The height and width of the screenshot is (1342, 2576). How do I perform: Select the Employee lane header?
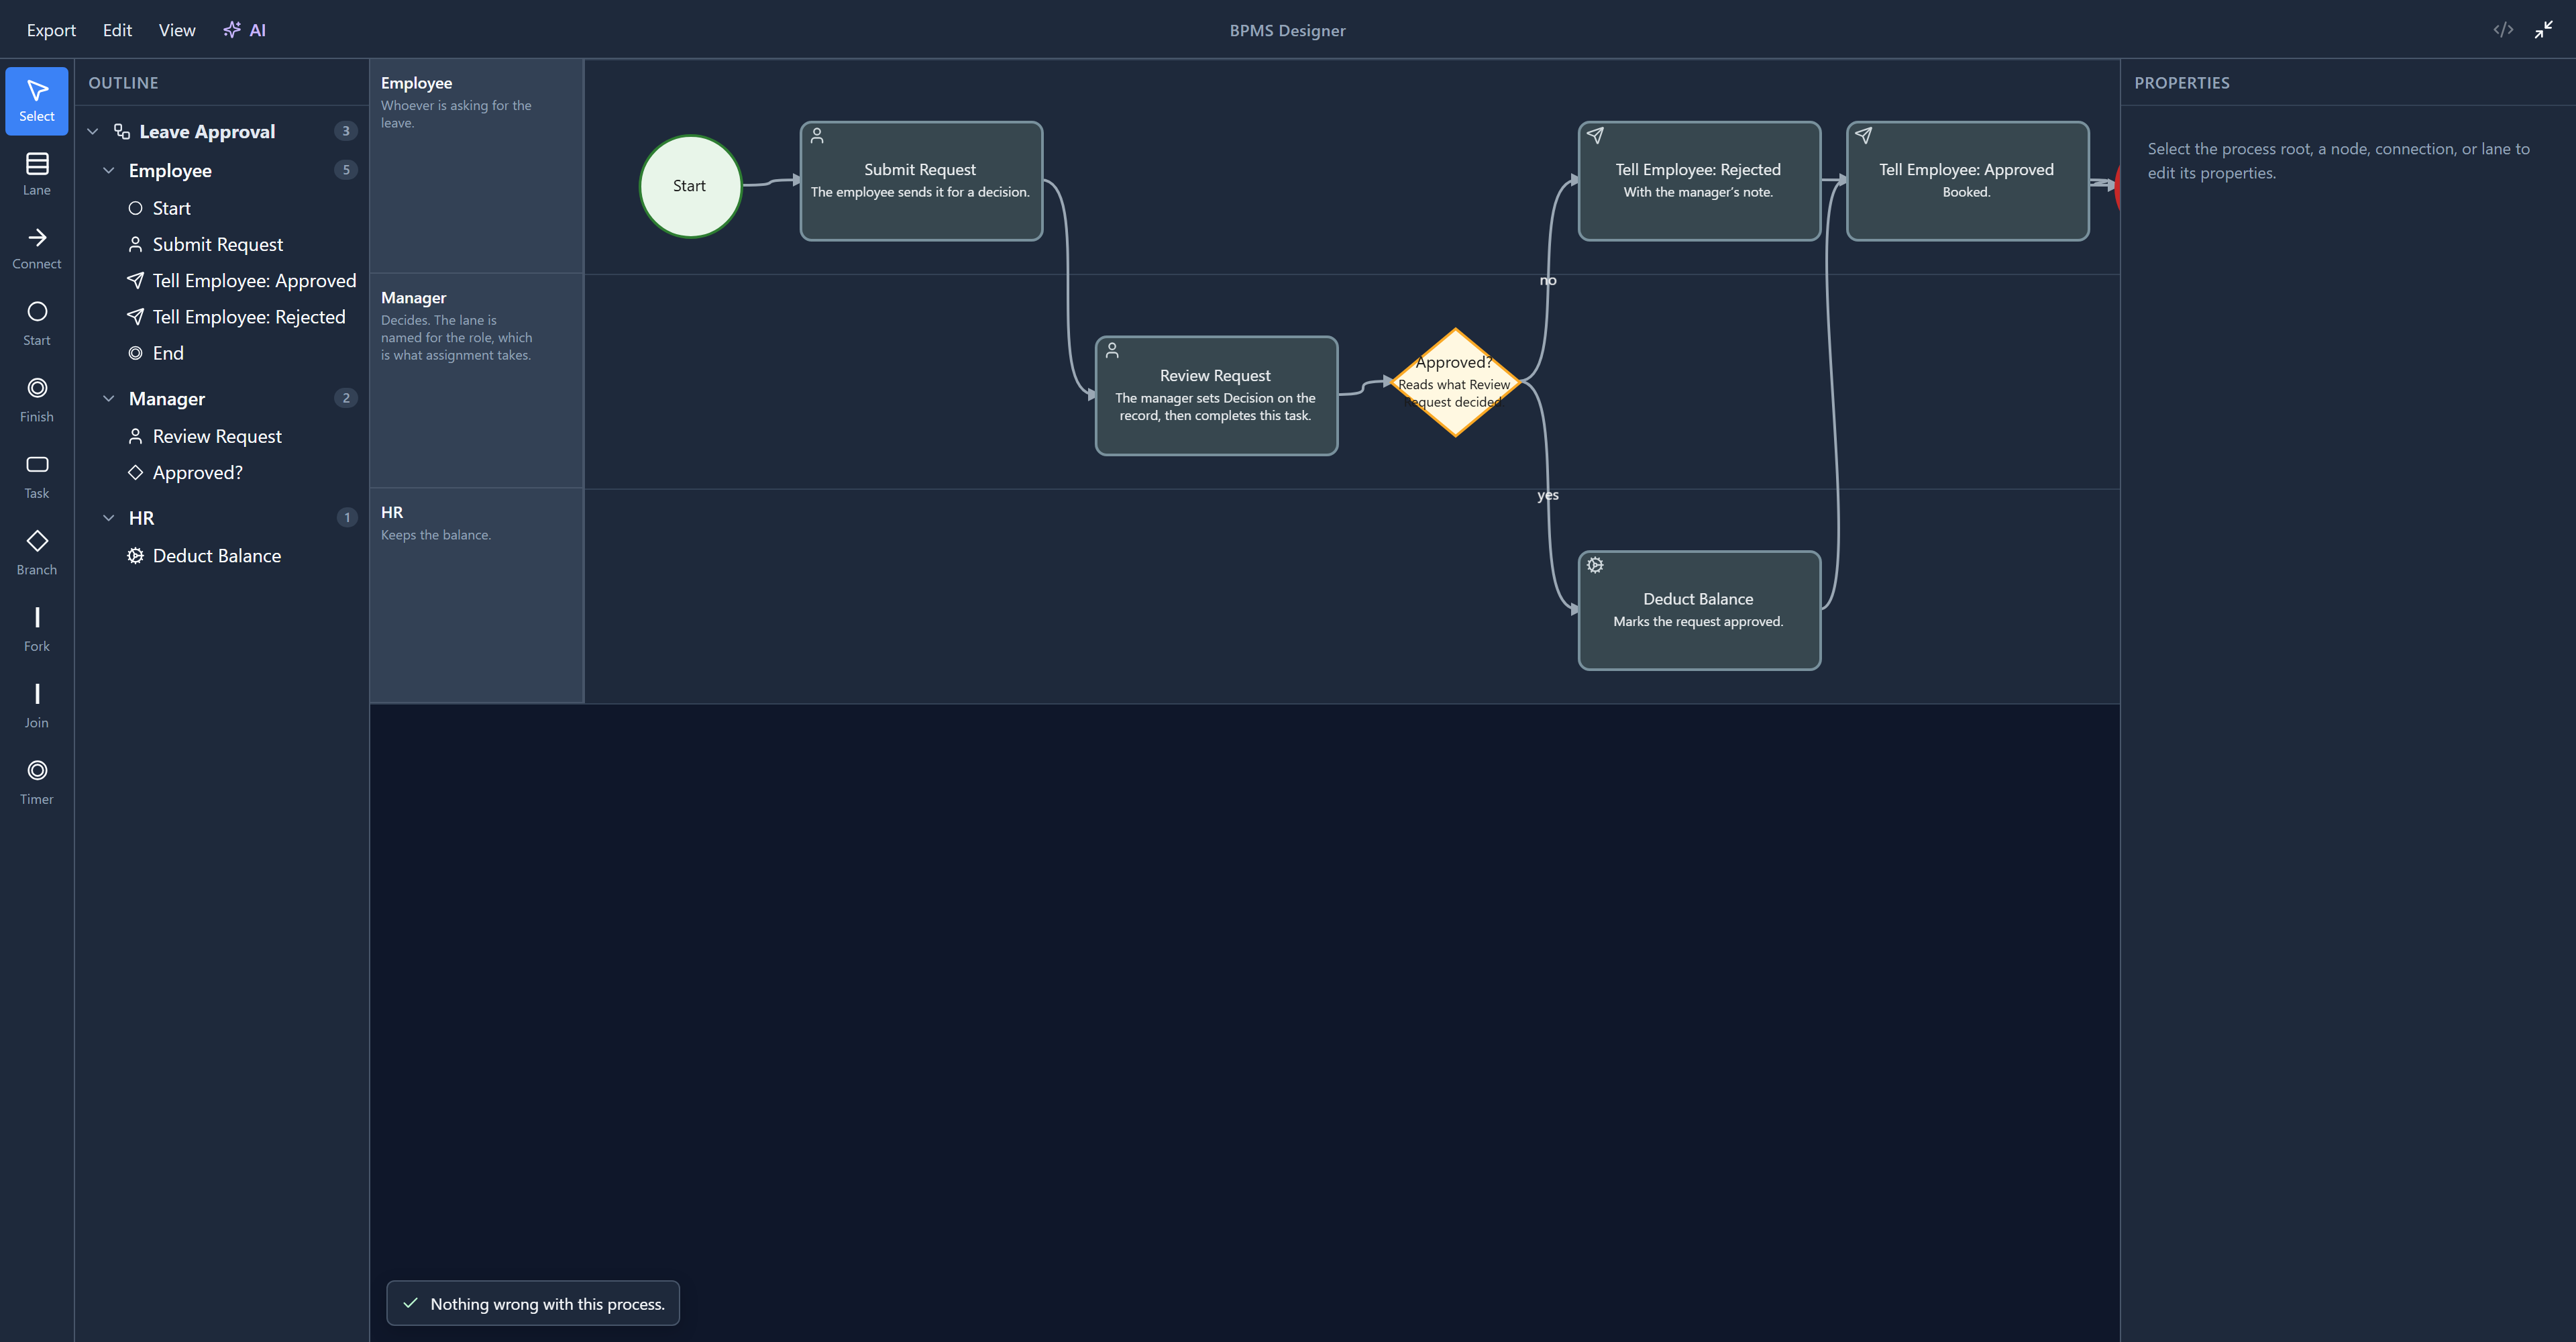[x=477, y=166]
